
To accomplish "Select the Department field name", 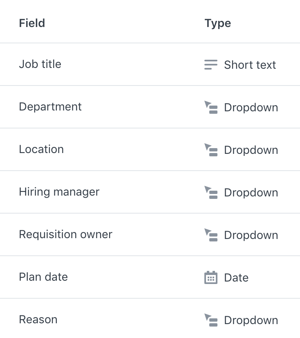I will click(50, 107).
